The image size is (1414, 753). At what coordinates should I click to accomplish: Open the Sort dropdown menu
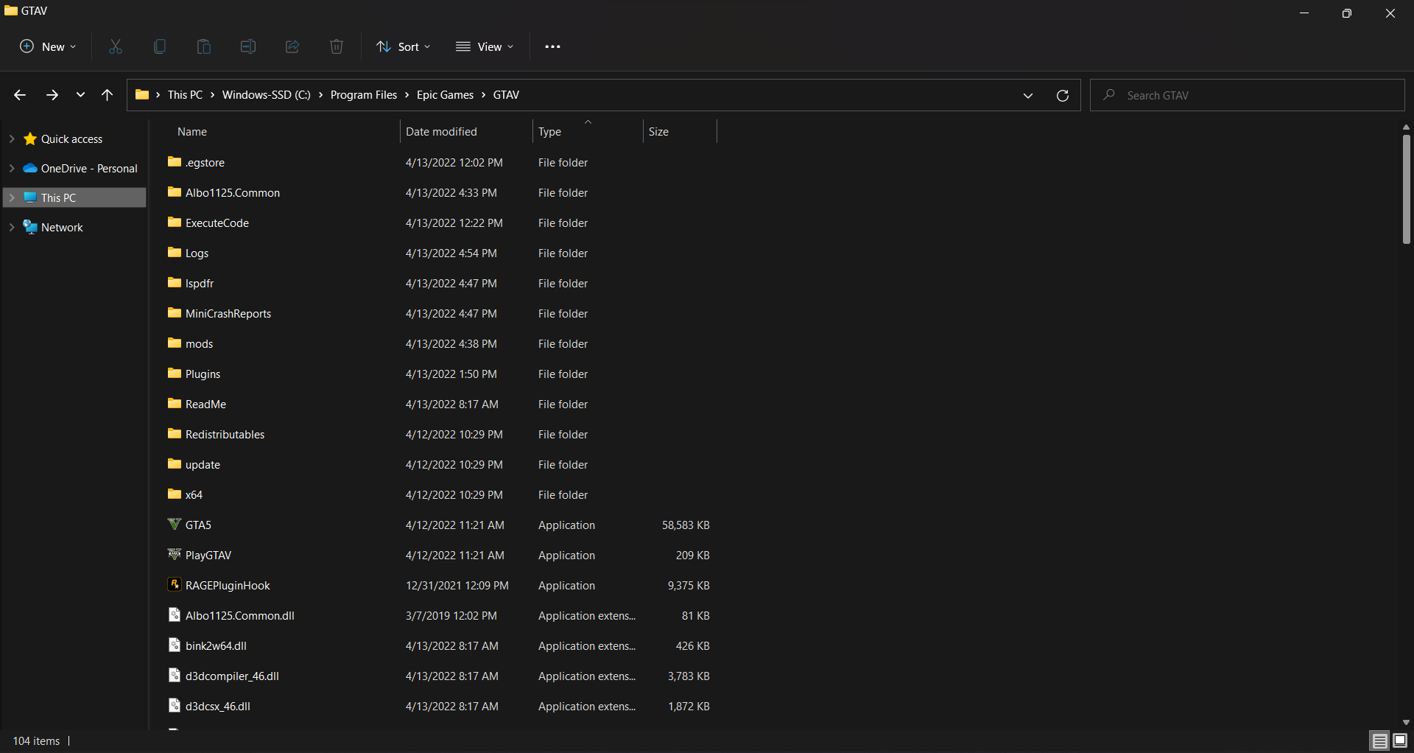(404, 46)
